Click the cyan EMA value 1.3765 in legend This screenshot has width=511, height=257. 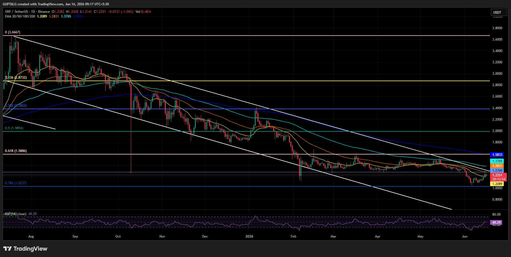[66, 16]
